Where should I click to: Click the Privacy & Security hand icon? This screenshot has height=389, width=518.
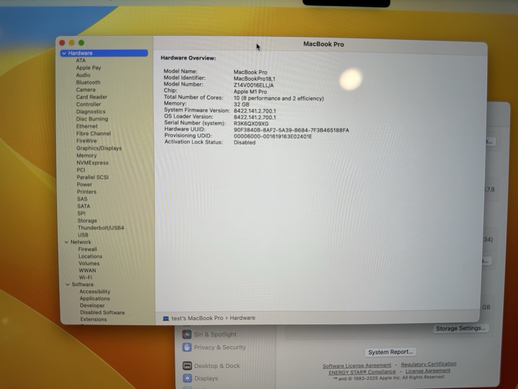point(187,347)
